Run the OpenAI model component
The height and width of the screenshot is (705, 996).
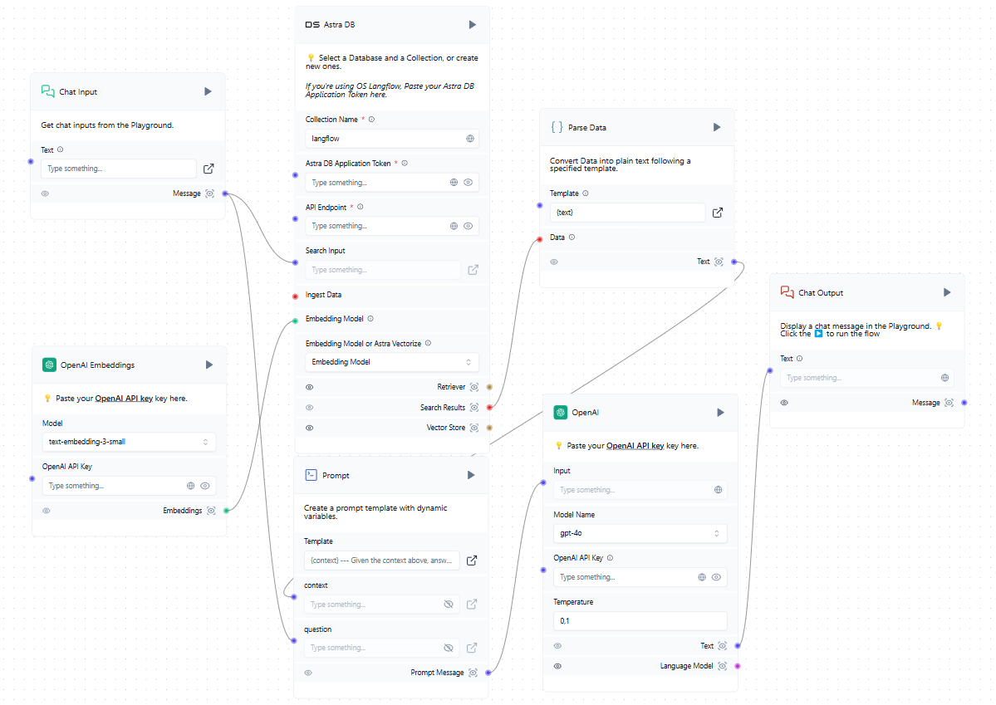click(x=720, y=412)
